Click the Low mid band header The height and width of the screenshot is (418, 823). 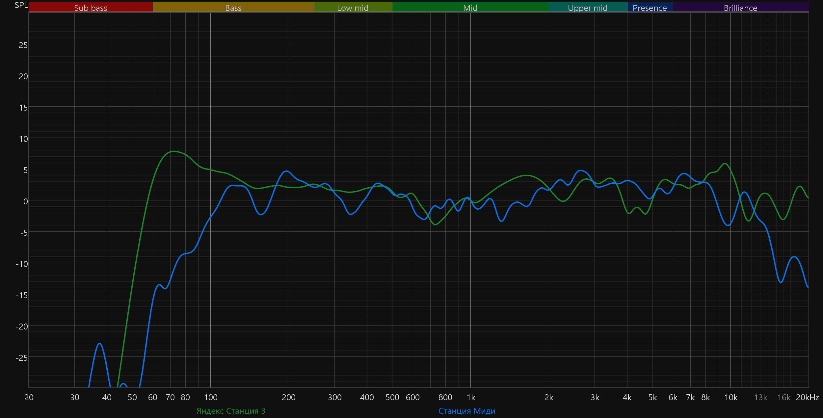[353, 8]
